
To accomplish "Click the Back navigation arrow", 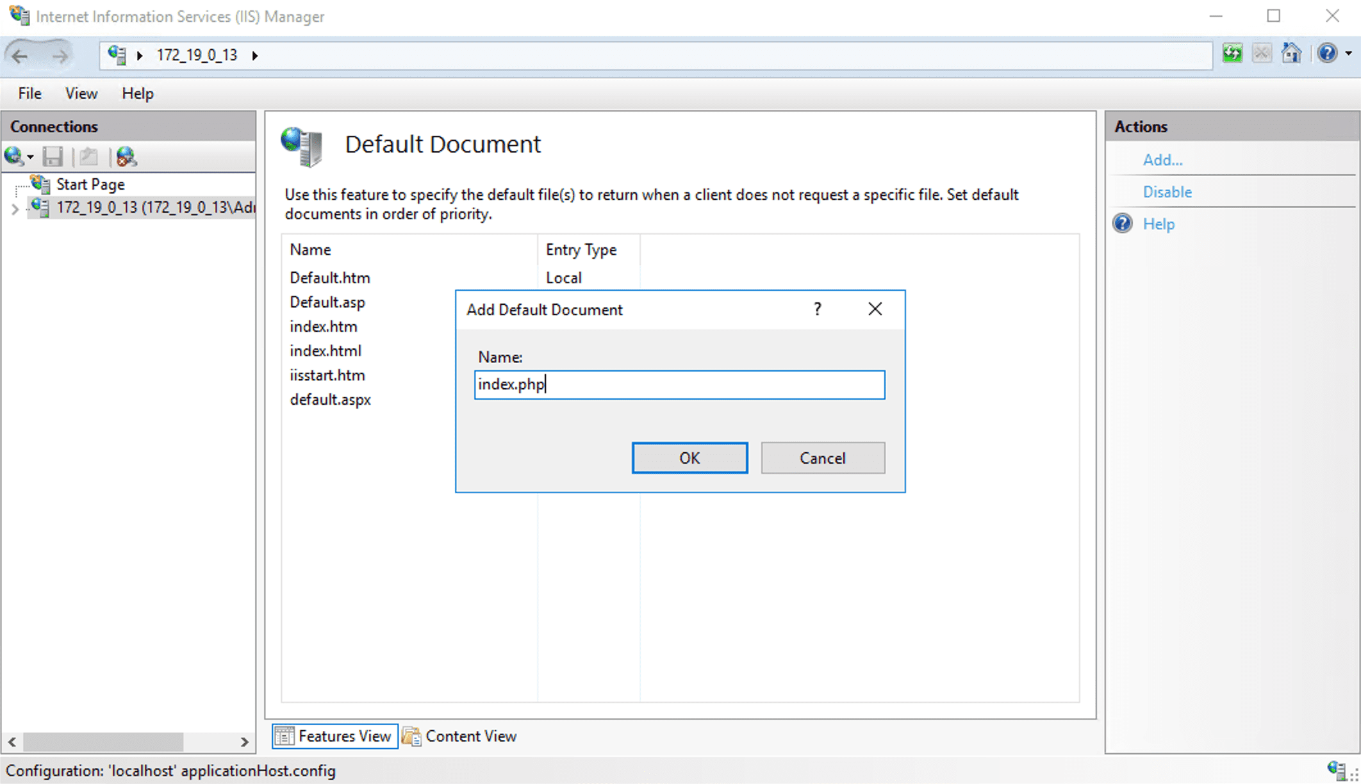I will point(21,56).
